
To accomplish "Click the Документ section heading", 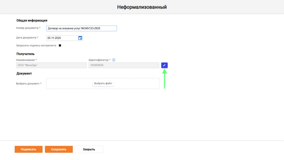I will 24,73.
